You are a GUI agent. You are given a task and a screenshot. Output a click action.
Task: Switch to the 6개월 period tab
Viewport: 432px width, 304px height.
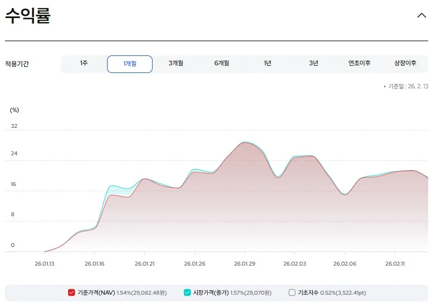[222, 63]
